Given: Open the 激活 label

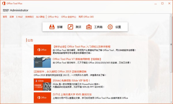Looking at the screenshot, I should (78, 27).
